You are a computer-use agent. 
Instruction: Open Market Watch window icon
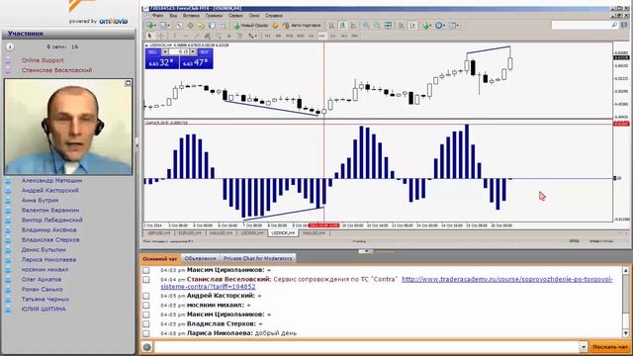pyautogui.click(x=178, y=26)
